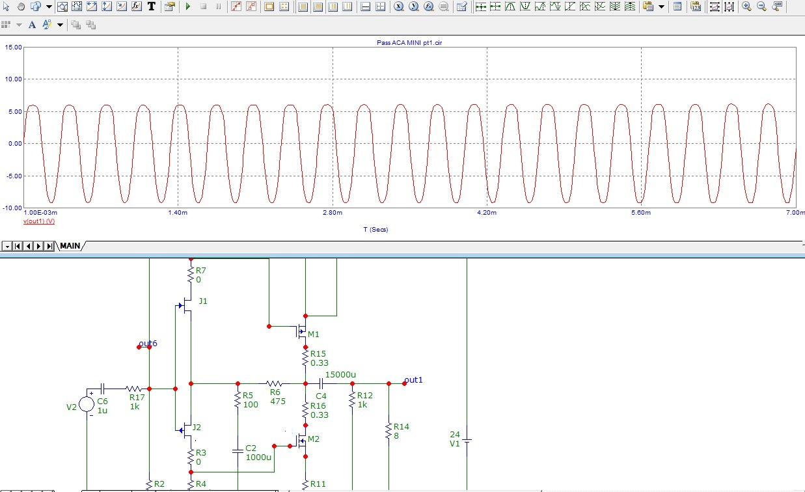The image size is (805, 492).
Task: Click the C4 15000u capacitor
Action: point(321,384)
